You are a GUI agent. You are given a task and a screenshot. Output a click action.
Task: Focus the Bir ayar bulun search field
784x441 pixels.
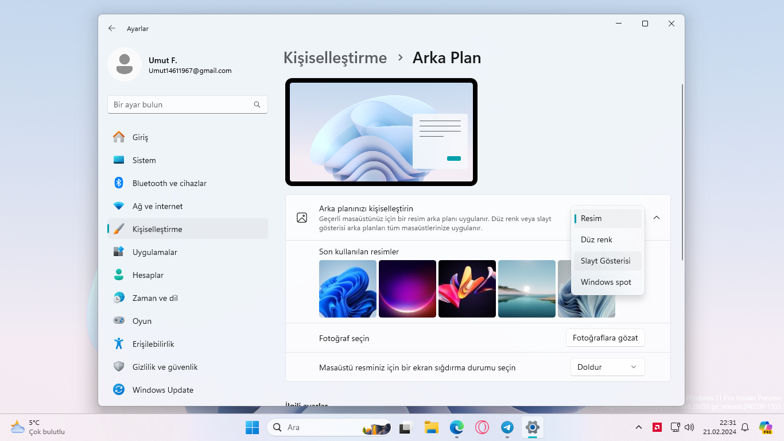point(188,105)
